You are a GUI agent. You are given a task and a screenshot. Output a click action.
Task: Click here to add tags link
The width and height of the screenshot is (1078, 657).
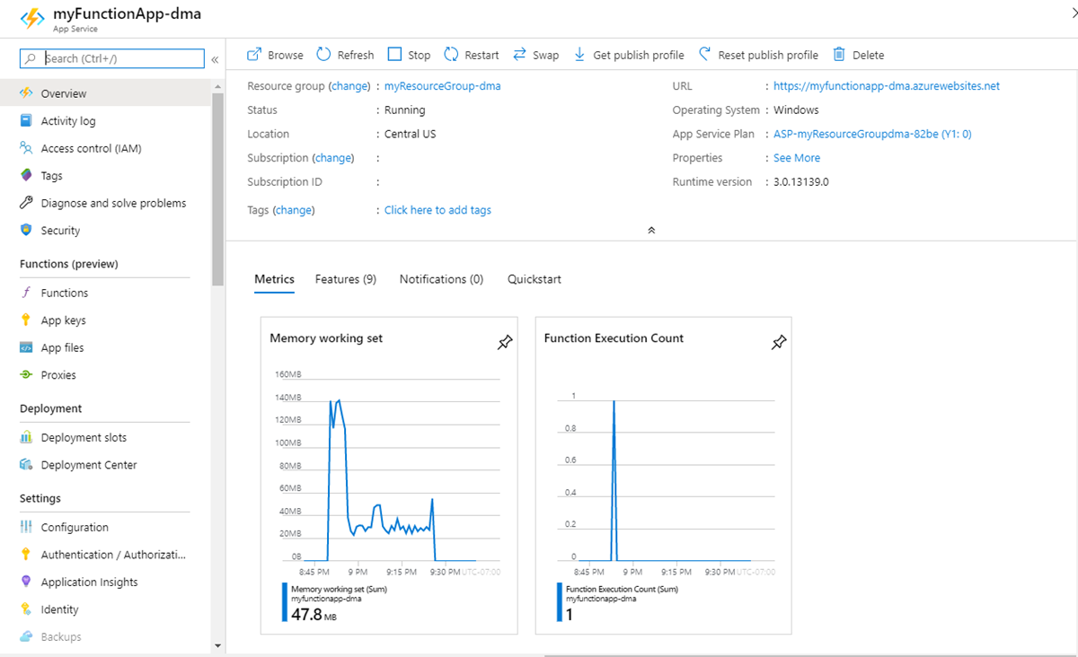tap(437, 210)
